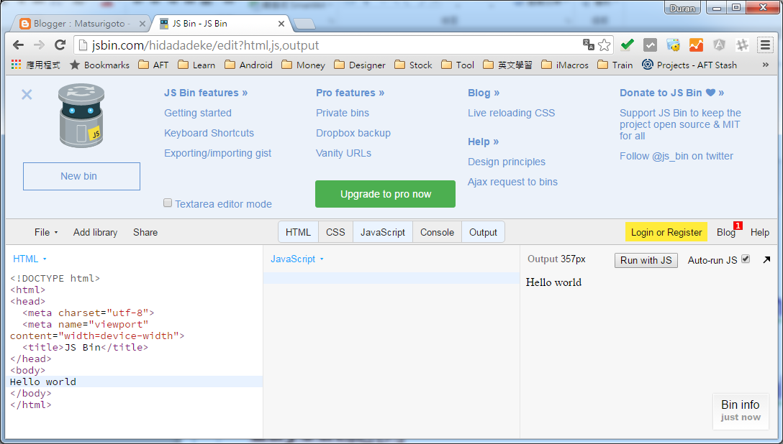Open the Projects - AFT Stash bookmark
This screenshot has height=444, width=783.
click(689, 65)
